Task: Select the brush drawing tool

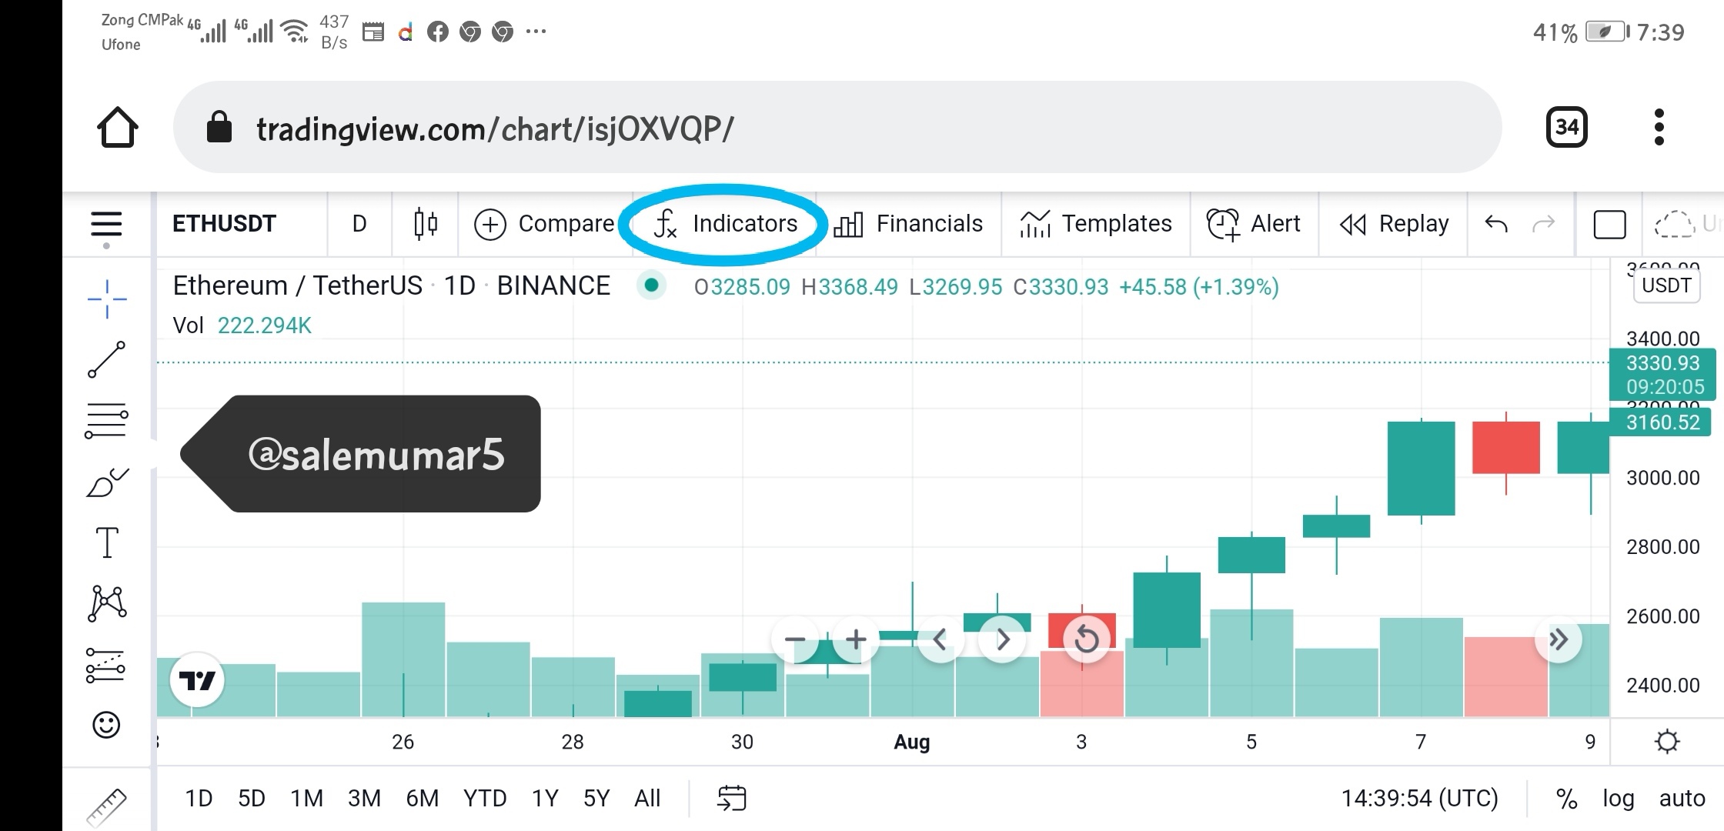Action: [107, 482]
